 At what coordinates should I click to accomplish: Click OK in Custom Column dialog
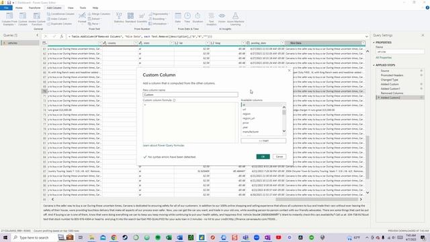pos(263,157)
